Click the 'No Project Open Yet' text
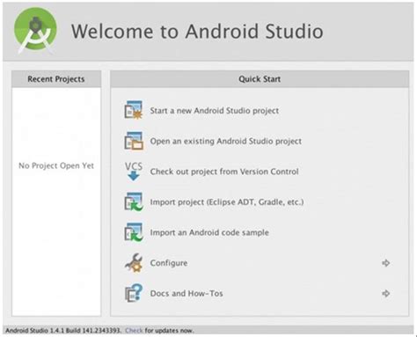417x337 pixels. (56, 165)
